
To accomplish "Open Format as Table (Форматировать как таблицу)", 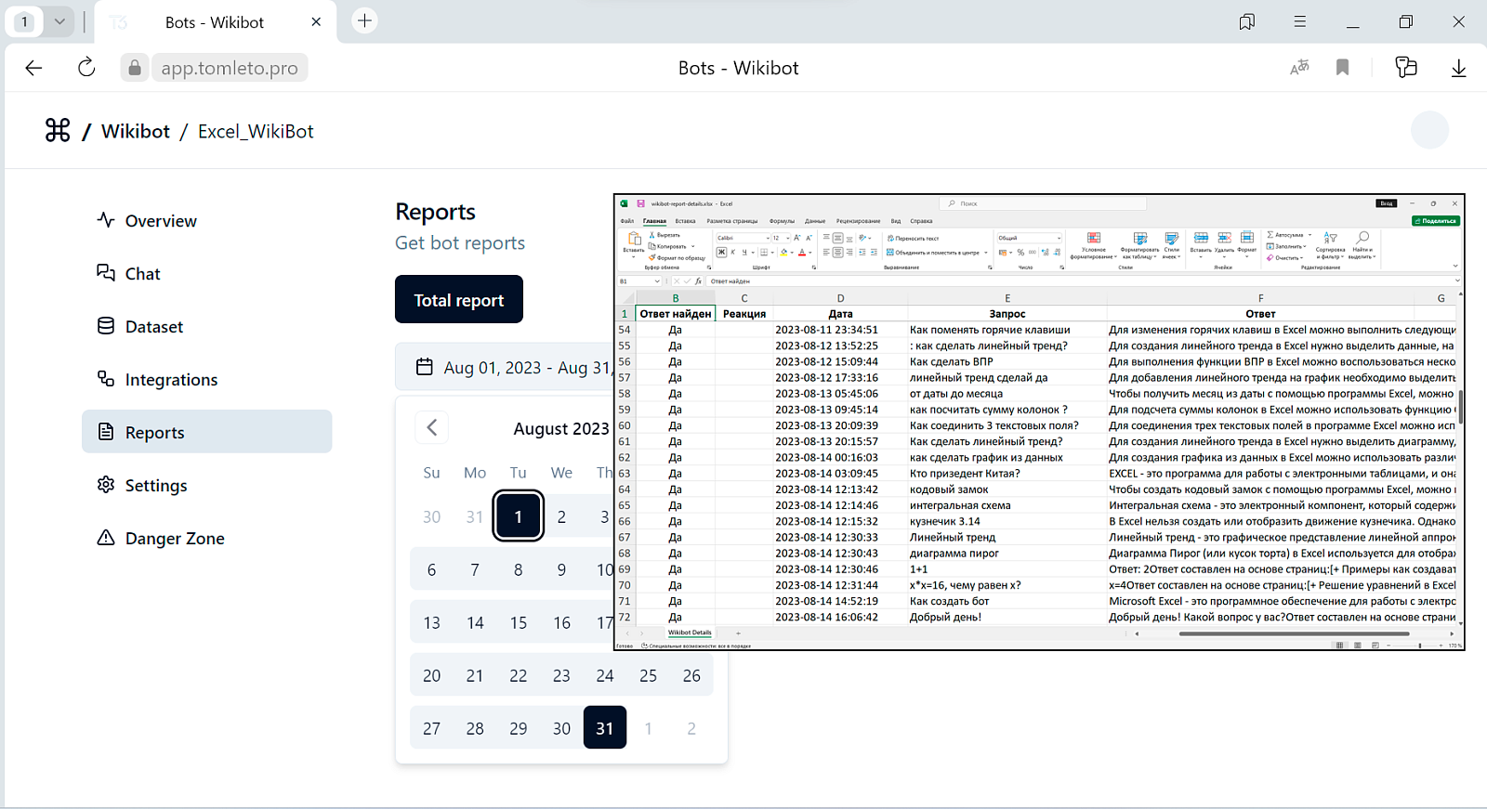I will tap(1140, 245).
